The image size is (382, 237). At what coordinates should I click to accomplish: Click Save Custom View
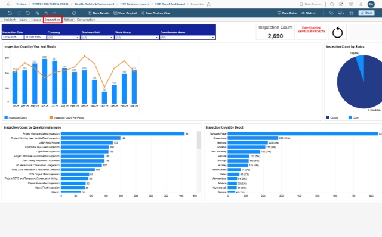click(x=155, y=13)
